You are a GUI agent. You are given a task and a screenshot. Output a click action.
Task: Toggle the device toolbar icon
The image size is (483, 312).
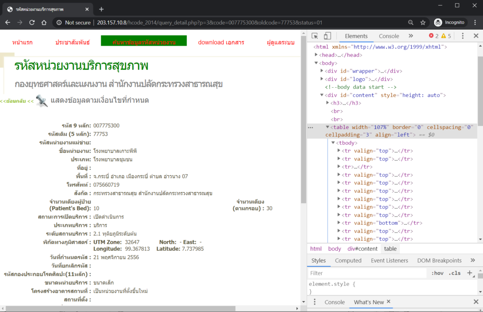327,36
